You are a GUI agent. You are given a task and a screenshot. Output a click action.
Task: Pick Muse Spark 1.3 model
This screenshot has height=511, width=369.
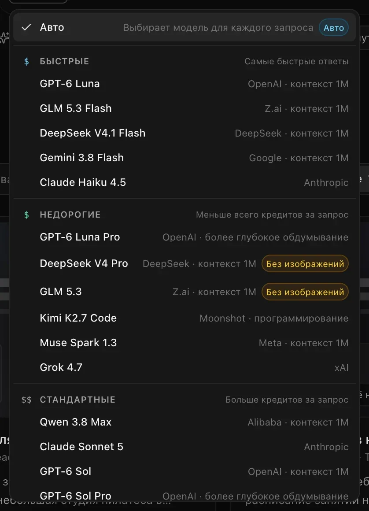[x=184, y=343]
